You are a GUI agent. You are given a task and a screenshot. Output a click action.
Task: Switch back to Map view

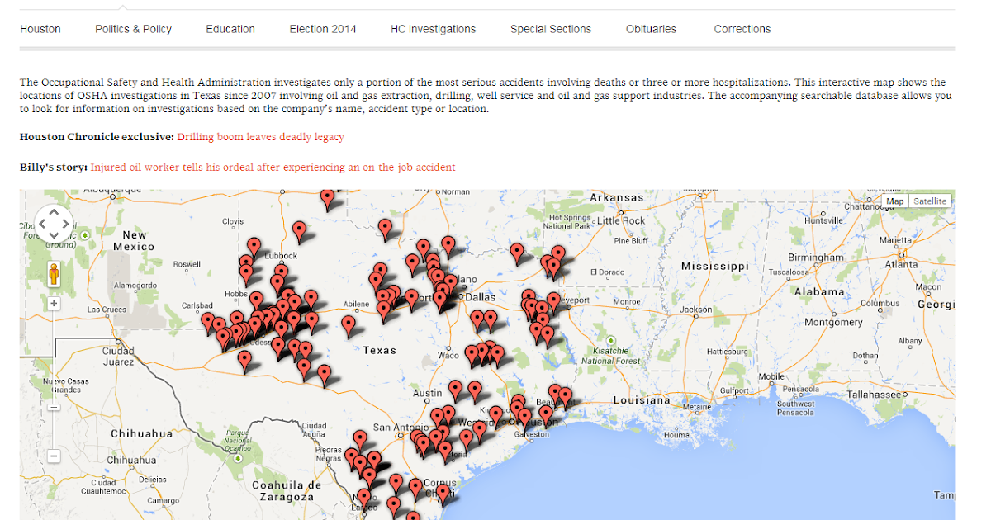pyautogui.click(x=895, y=201)
